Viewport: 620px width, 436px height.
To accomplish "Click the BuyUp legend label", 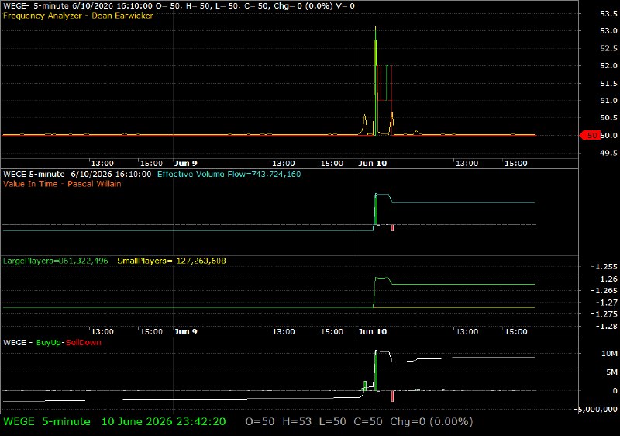I will (x=49, y=343).
